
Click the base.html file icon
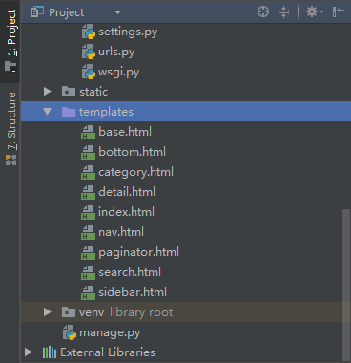[88, 132]
